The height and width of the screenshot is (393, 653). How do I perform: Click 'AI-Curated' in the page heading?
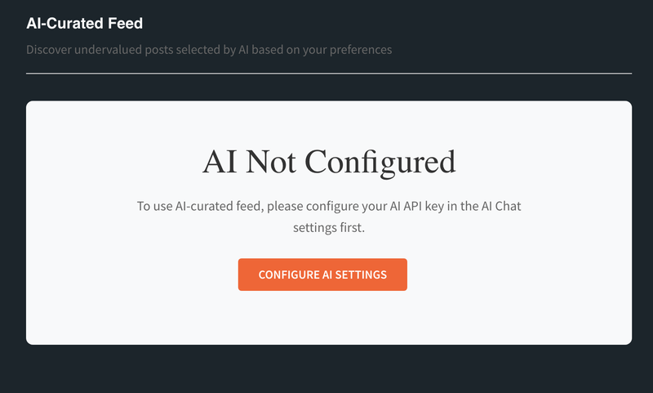[62, 23]
